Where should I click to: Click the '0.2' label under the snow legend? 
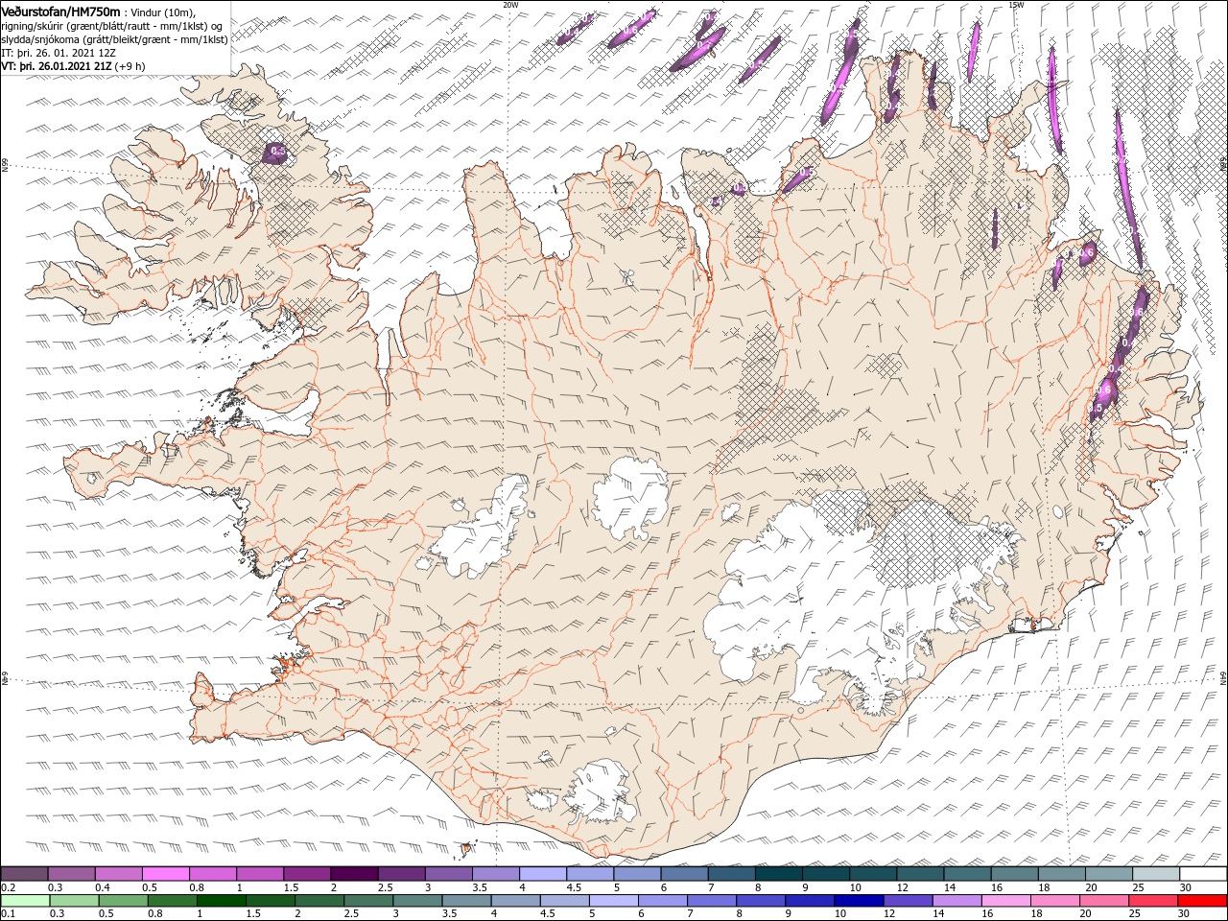(x=8, y=887)
